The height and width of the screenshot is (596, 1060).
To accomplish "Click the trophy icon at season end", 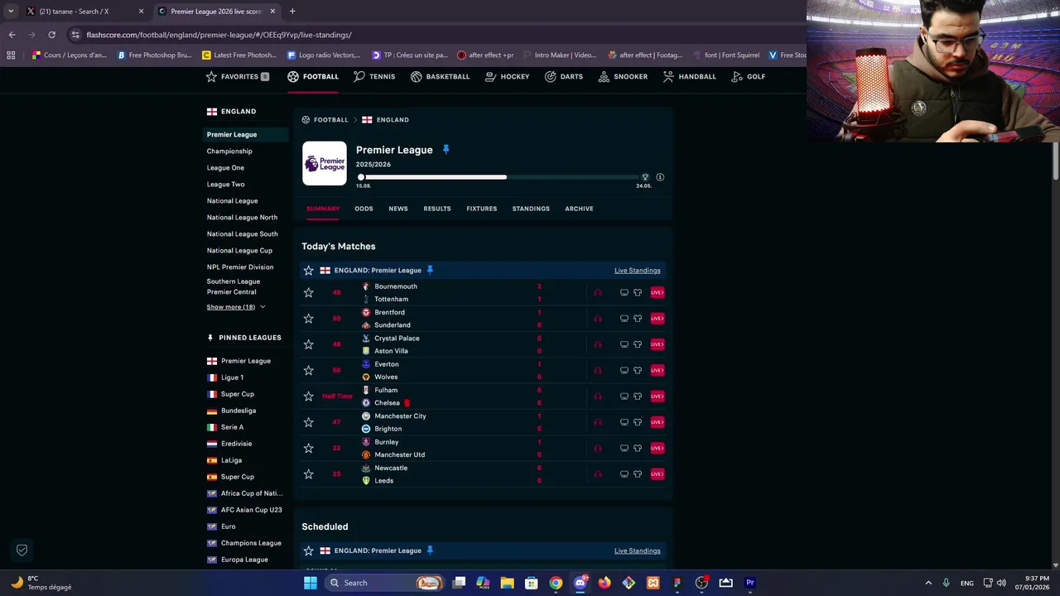I will coord(645,177).
